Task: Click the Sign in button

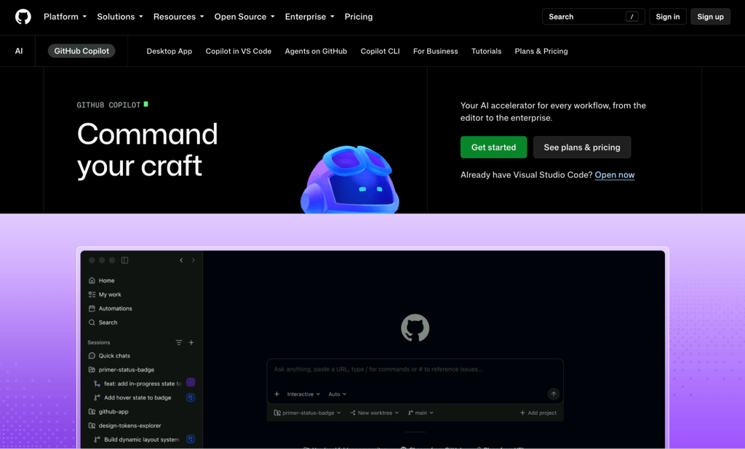Action: click(668, 17)
